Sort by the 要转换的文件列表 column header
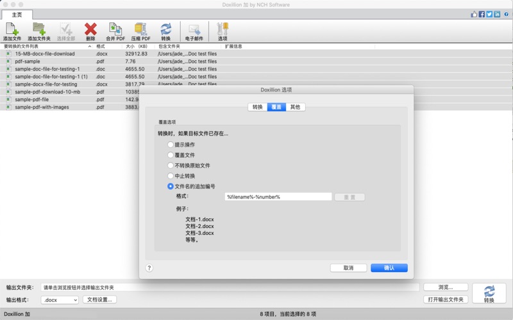 (x=45, y=46)
